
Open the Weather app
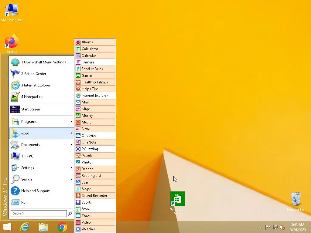pyautogui.click(x=95, y=229)
